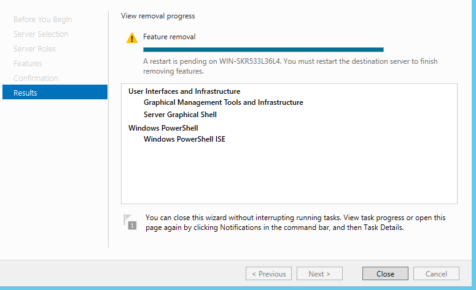The height and width of the screenshot is (290, 476).
Task: Click the feature removal progress bar
Action: [263, 50]
